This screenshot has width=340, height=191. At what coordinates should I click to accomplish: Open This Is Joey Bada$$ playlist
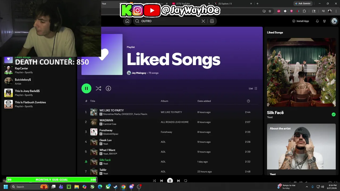pyautogui.click(x=39, y=93)
